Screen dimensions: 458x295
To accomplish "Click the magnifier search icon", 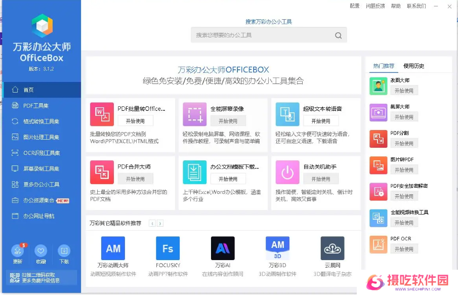I will (338, 35).
